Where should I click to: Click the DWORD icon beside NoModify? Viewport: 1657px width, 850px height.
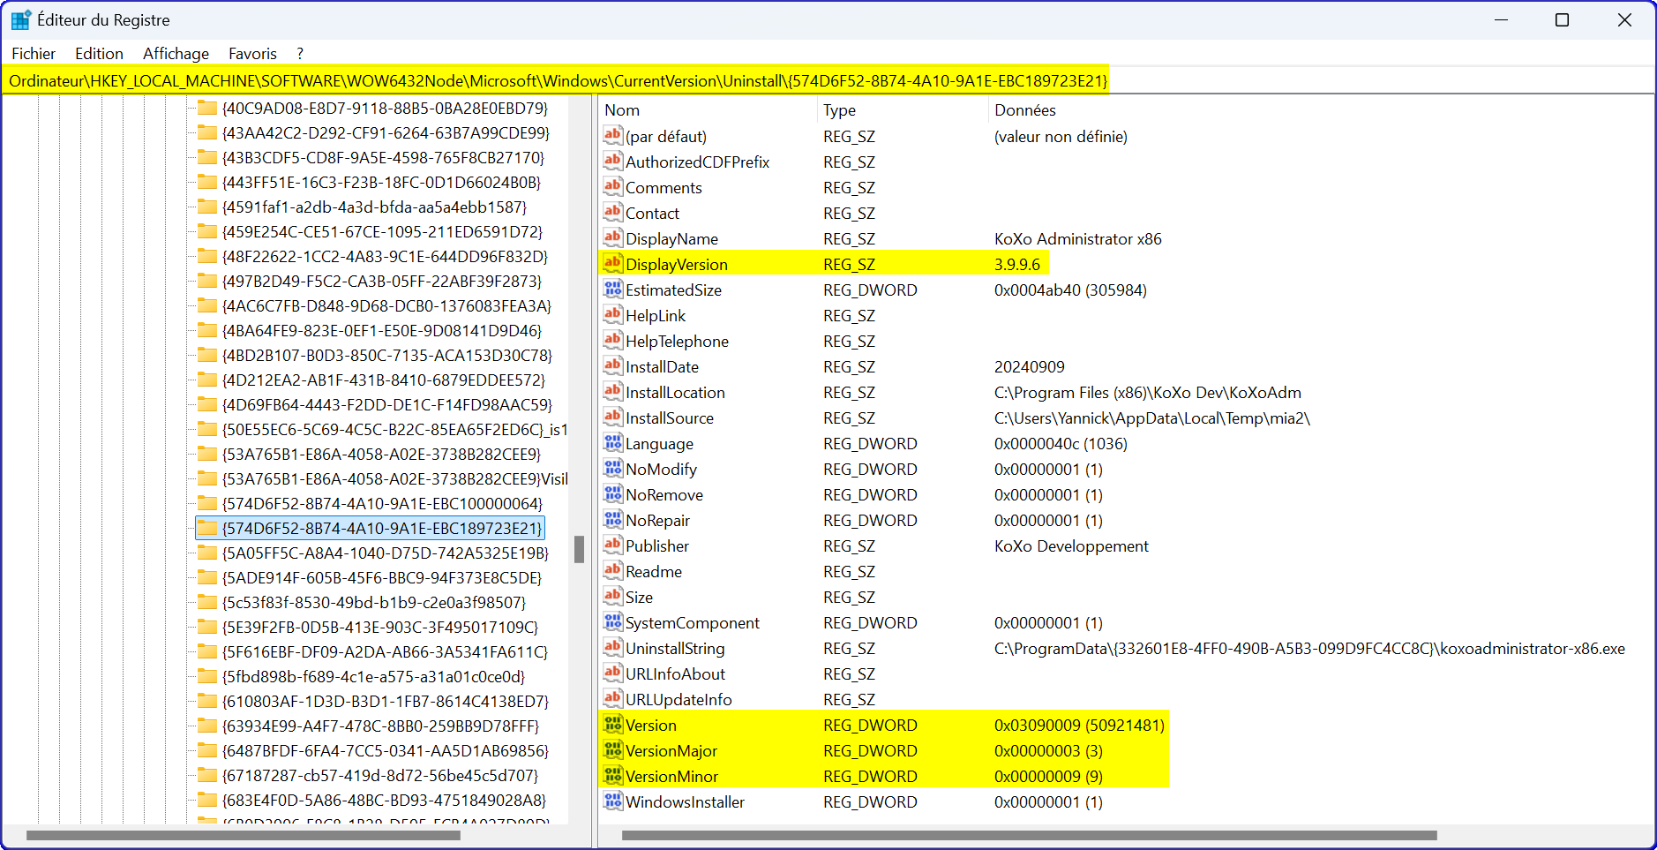point(613,468)
